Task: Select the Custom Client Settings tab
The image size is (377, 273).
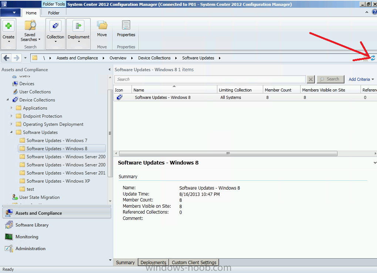Action: click(x=194, y=262)
